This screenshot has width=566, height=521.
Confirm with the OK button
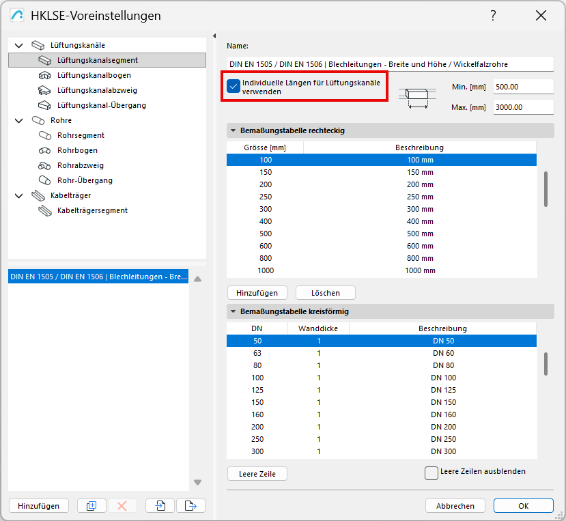(x=524, y=506)
